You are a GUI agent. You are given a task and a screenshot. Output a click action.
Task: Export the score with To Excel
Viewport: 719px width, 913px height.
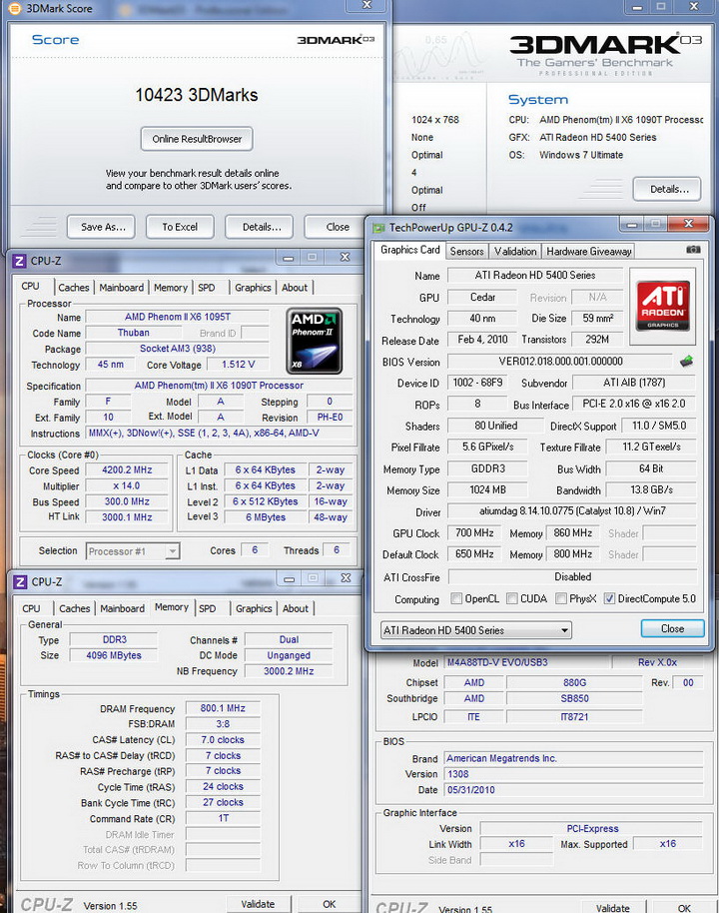pyautogui.click(x=180, y=227)
